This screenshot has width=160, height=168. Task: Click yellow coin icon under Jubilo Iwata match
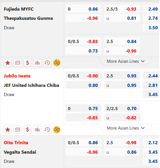coord(57,130)
